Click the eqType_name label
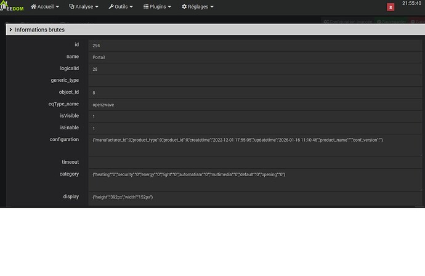Viewport: 425px width, 276px height. coord(63,104)
